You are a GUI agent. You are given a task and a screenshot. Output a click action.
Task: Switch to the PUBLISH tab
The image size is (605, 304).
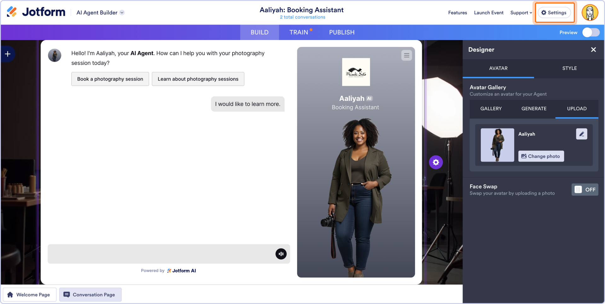click(342, 32)
